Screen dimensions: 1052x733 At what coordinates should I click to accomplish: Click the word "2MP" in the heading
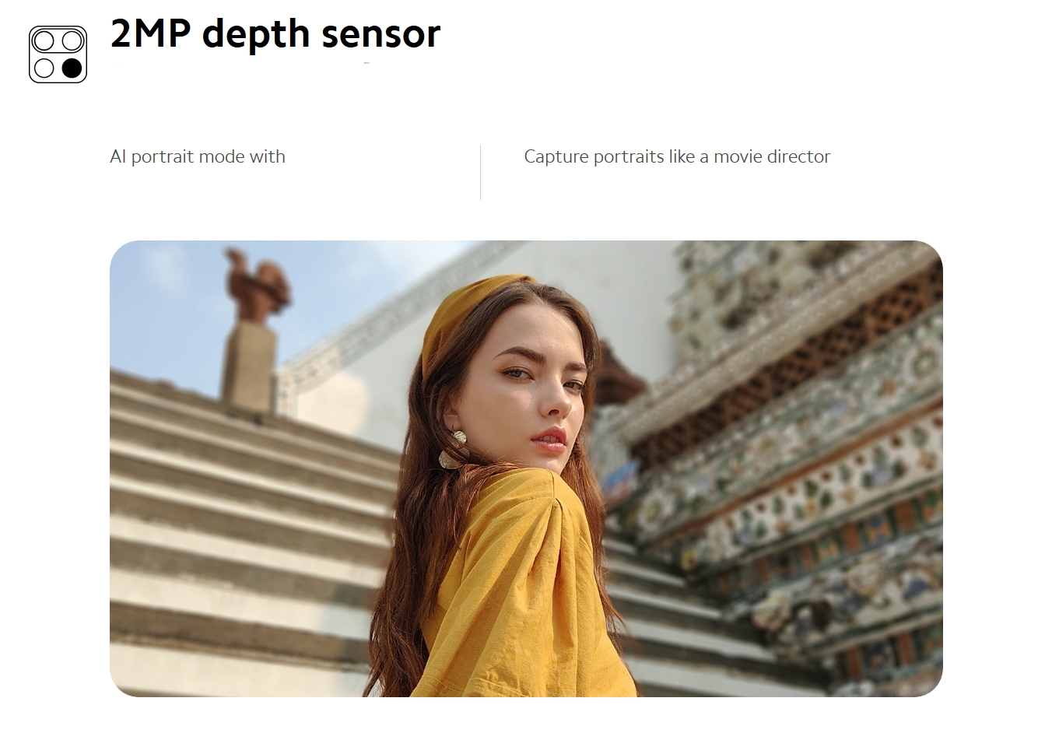[x=151, y=33]
